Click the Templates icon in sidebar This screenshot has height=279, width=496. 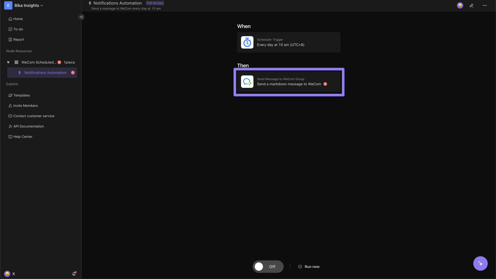(10, 95)
